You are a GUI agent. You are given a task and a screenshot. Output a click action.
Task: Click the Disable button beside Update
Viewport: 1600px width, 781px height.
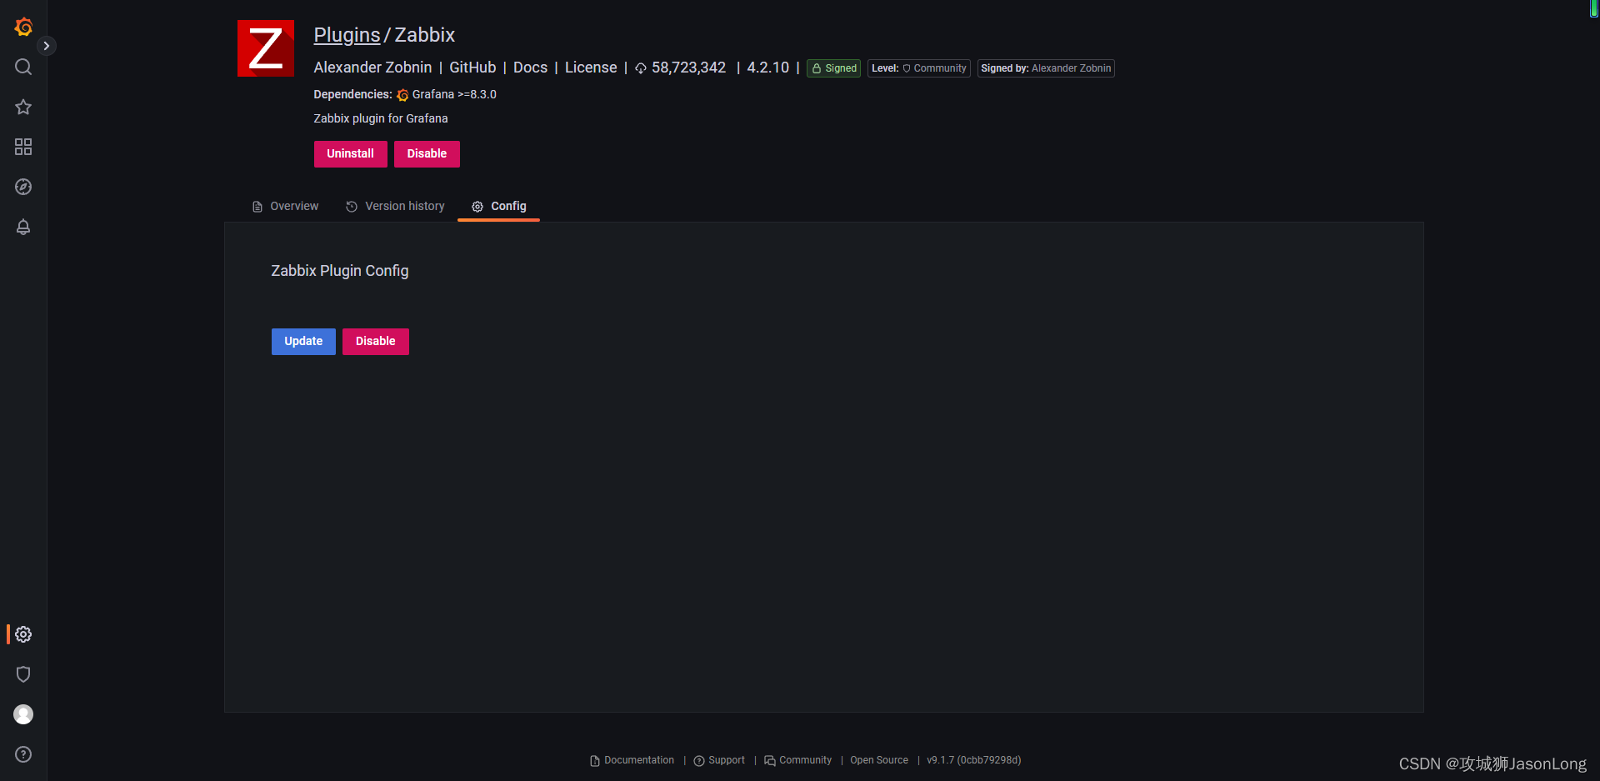pos(376,342)
